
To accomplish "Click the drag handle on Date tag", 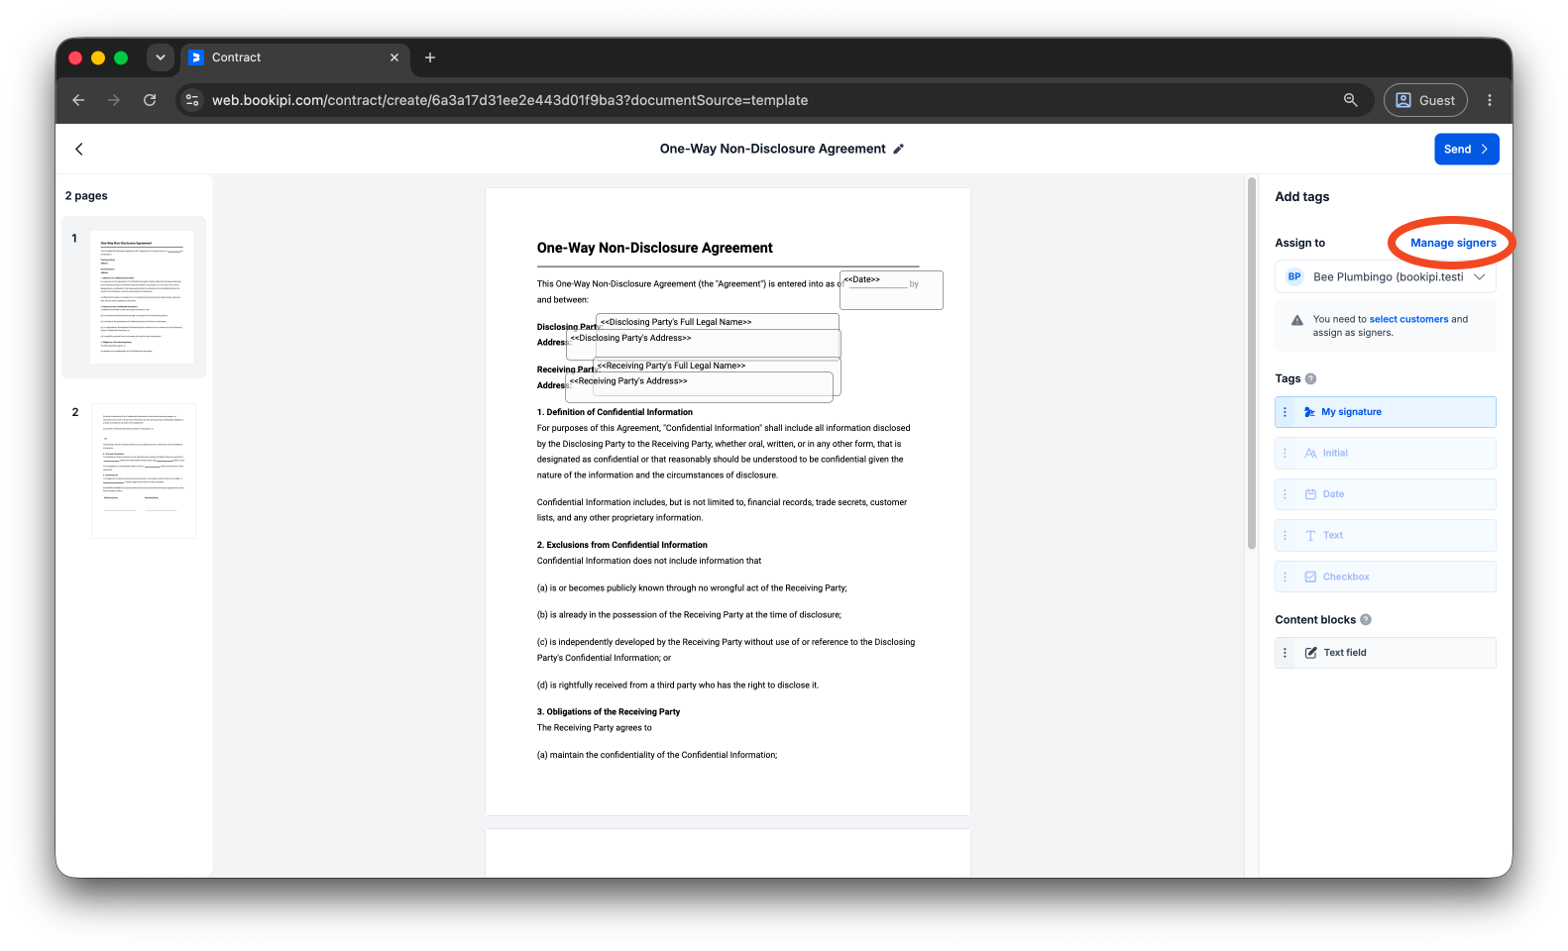I will [x=1285, y=494].
